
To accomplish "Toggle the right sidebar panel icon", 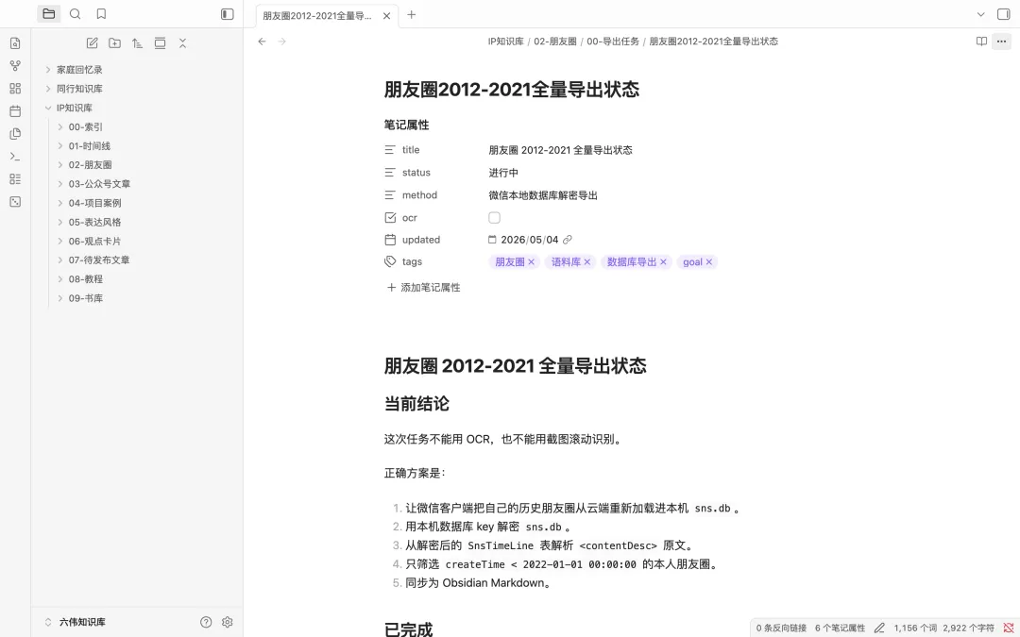I will coord(1004,14).
